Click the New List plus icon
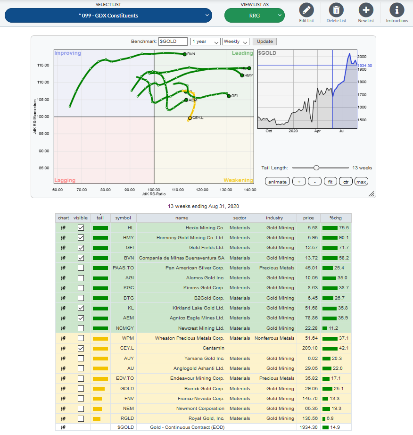Image resolution: width=413 pixels, height=435 pixels. click(x=366, y=10)
